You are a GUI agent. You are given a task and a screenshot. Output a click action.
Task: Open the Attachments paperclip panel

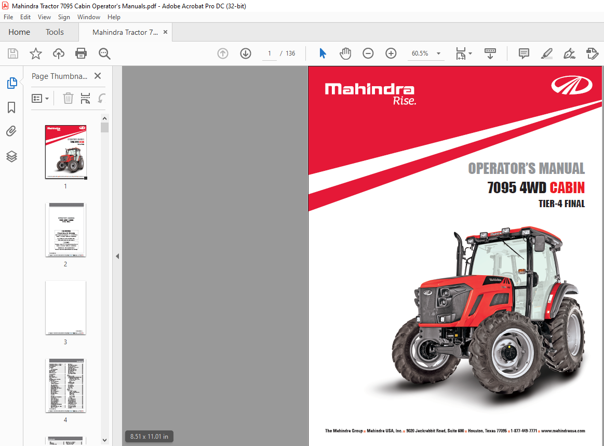11,131
